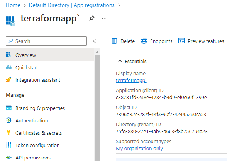This screenshot has width=227, height=161.
Task: Click the Directory (tenant) ID label
Action: 138,124
